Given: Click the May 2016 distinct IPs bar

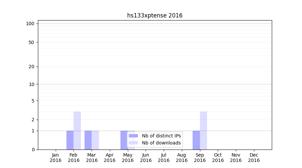Looking at the screenshot, I should point(124,140).
